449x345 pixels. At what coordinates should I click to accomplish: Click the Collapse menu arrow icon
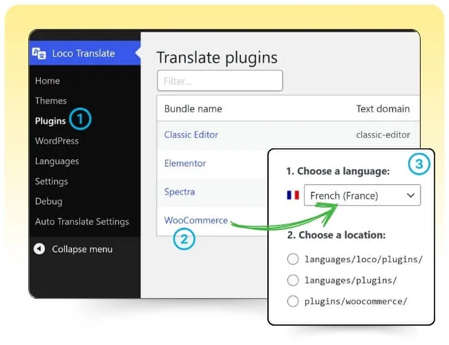[x=39, y=249]
